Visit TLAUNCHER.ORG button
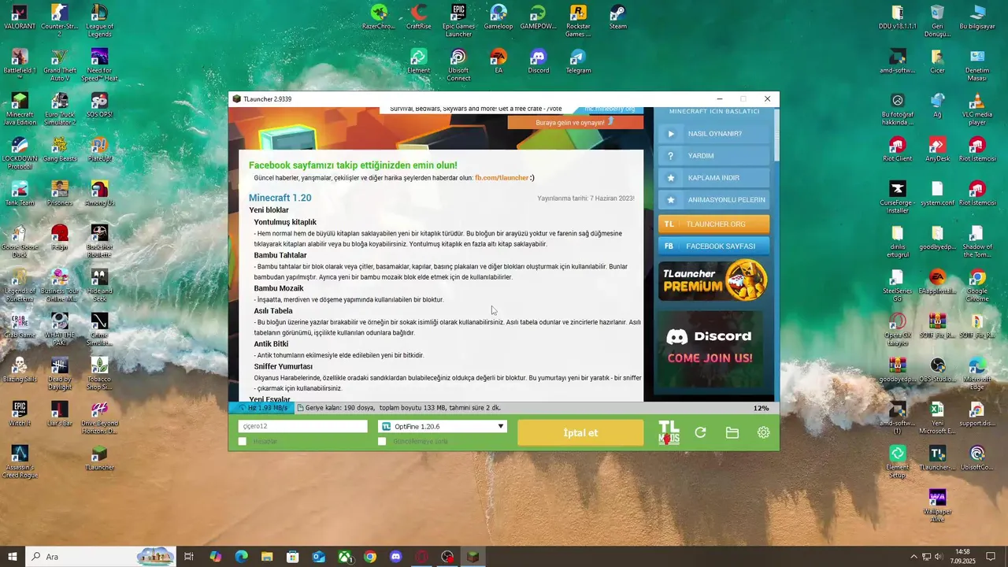The width and height of the screenshot is (1008, 567). tap(713, 224)
